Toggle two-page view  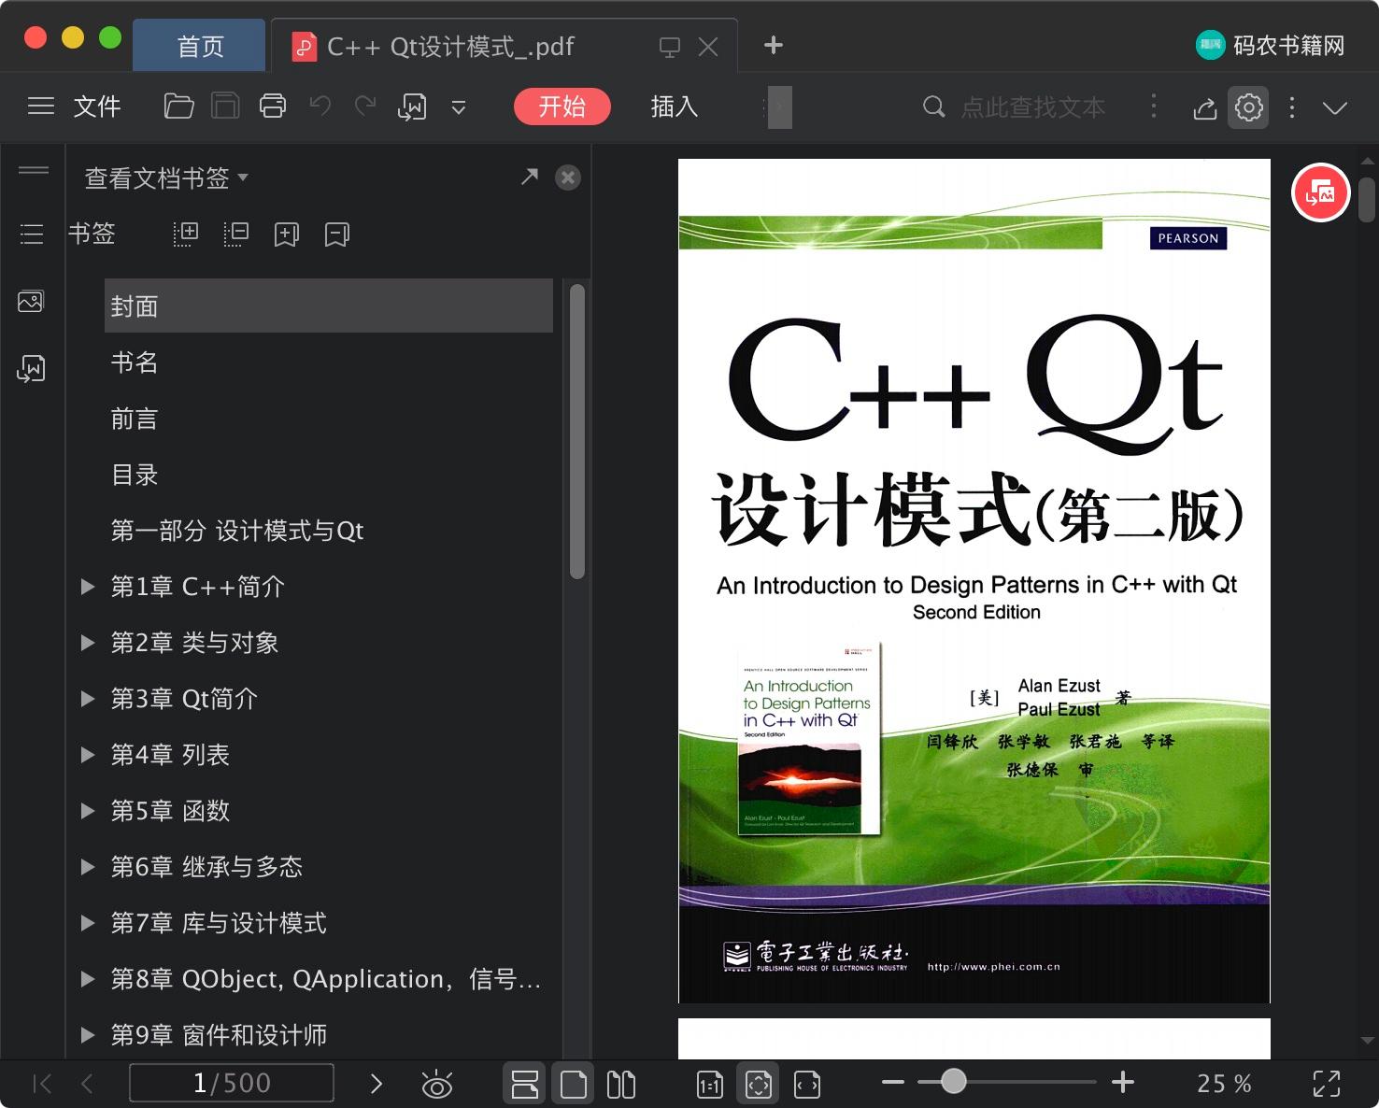point(620,1084)
